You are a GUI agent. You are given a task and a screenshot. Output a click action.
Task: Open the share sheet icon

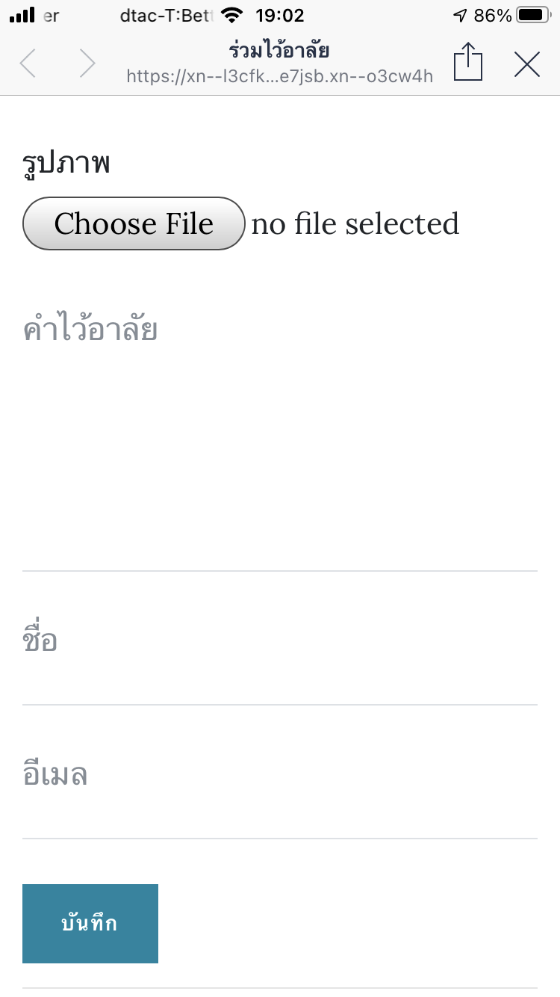[468, 62]
